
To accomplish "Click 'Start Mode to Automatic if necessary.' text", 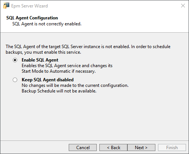I will point(59,71).
